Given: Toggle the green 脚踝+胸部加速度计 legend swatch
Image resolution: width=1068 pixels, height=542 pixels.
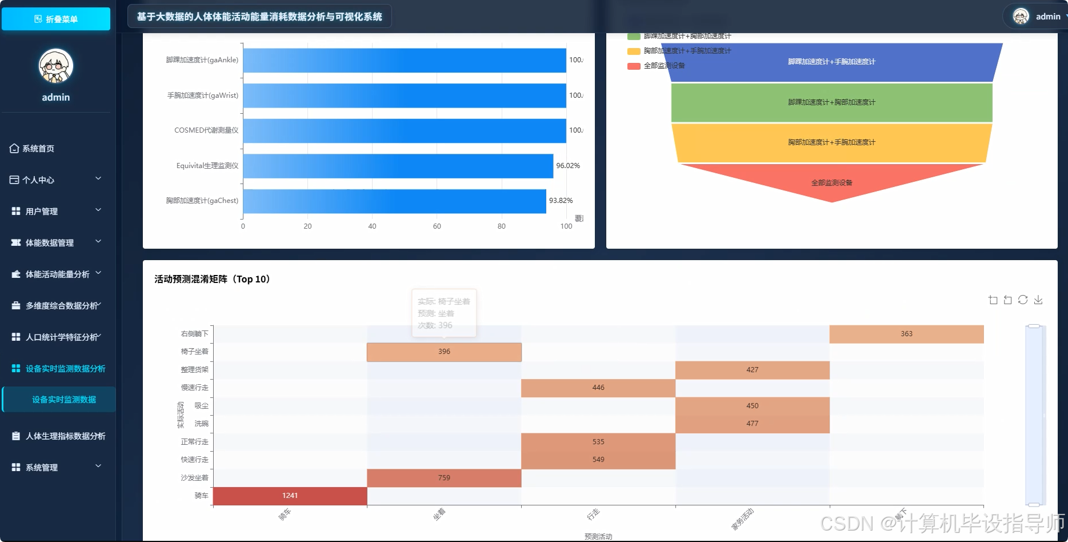Looking at the screenshot, I should 634,36.
